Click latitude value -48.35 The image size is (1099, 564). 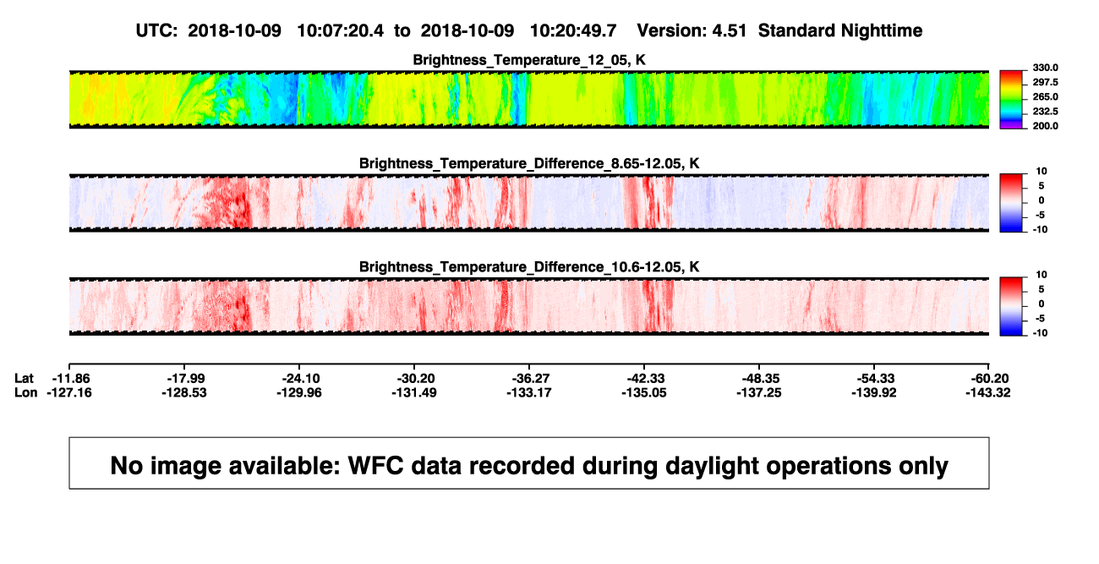759,378
